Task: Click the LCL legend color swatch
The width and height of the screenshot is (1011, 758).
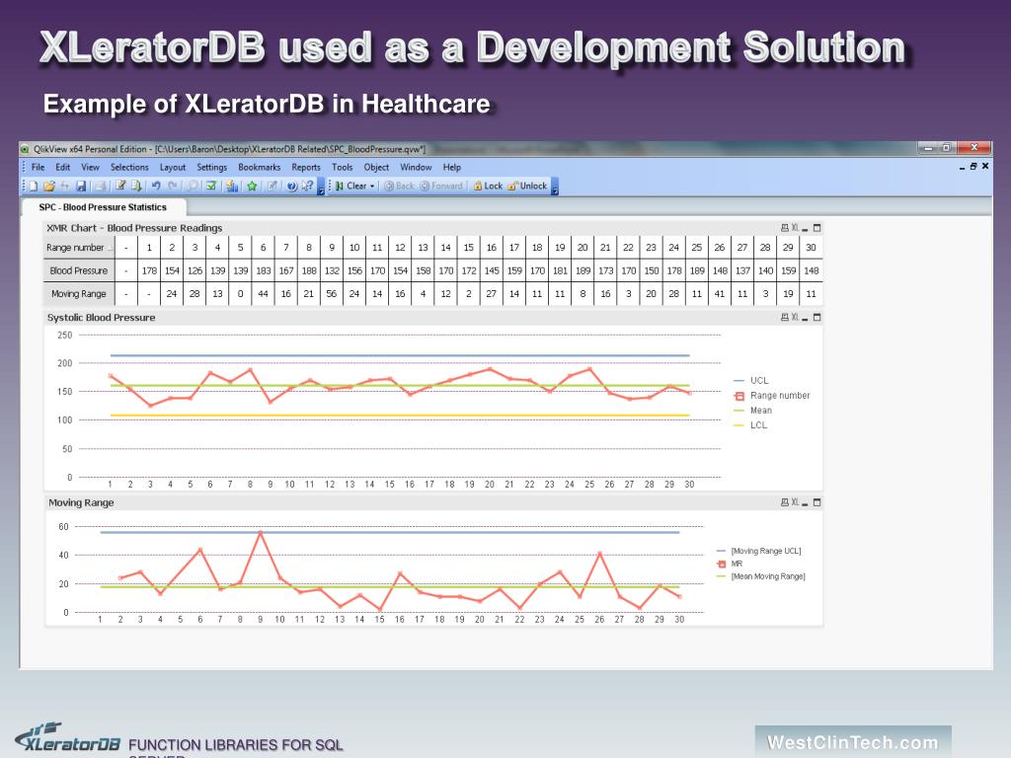Action: tap(739, 425)
